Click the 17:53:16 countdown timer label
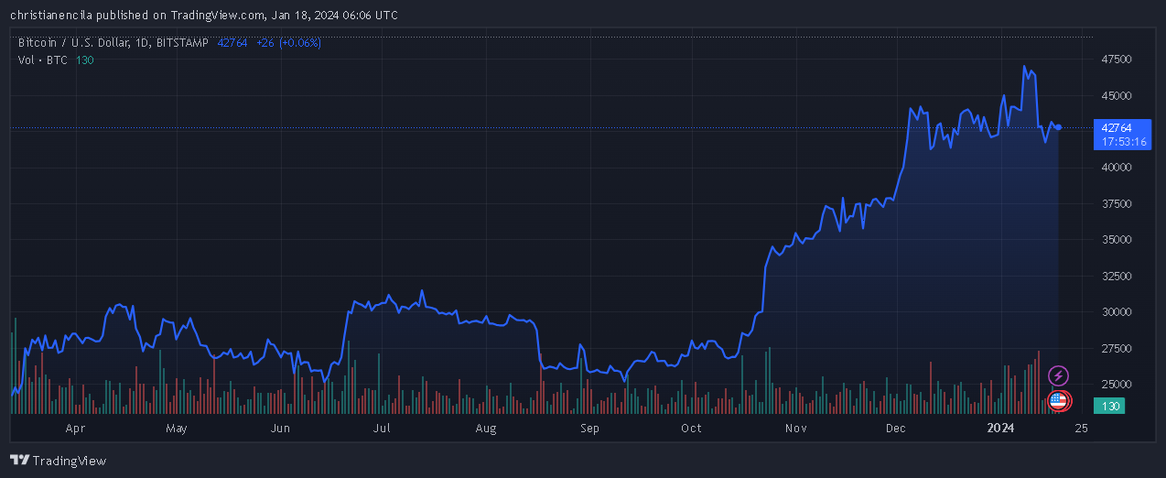Screen dimensions: 1166x478 1120,142
